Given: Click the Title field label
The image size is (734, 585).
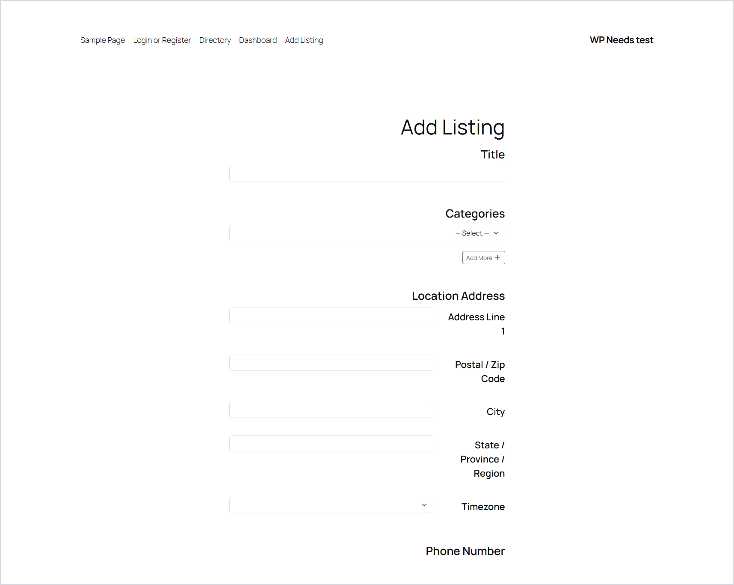Looking at the screenshot, I should tap(493, 155).
